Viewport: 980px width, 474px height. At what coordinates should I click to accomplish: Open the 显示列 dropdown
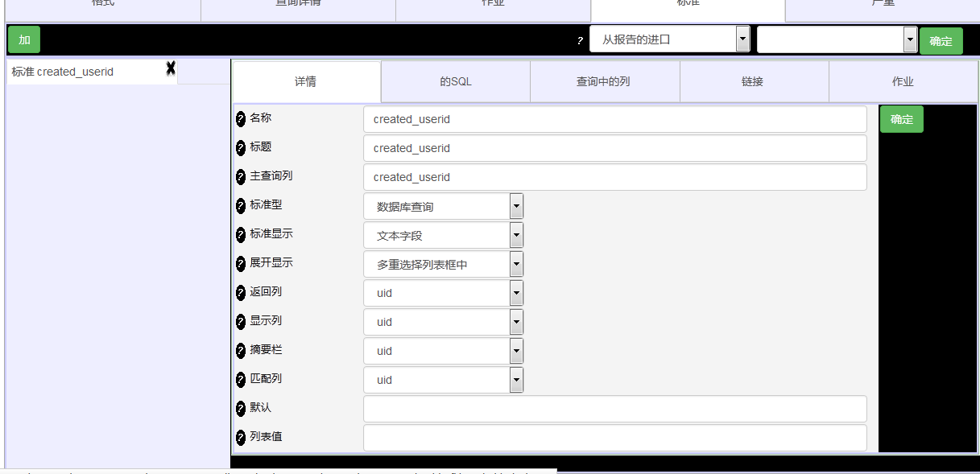point(444,322)
